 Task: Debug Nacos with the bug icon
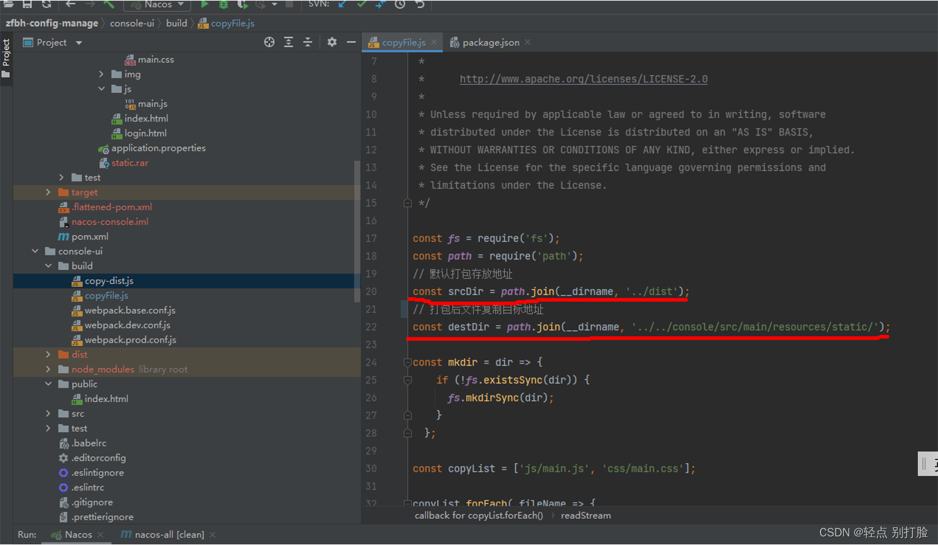[224, 4]
